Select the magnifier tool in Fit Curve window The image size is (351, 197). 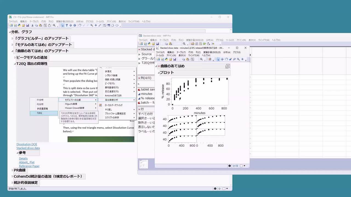(238, 59)
